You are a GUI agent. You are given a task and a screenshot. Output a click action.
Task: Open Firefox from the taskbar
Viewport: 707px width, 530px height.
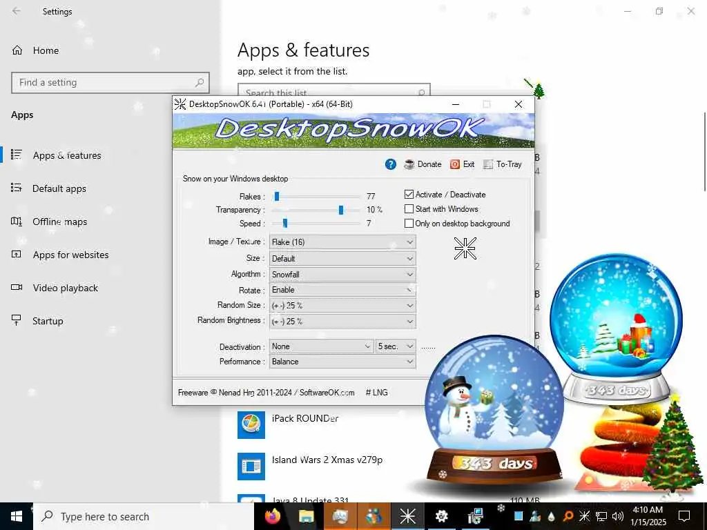coord(272,516)
